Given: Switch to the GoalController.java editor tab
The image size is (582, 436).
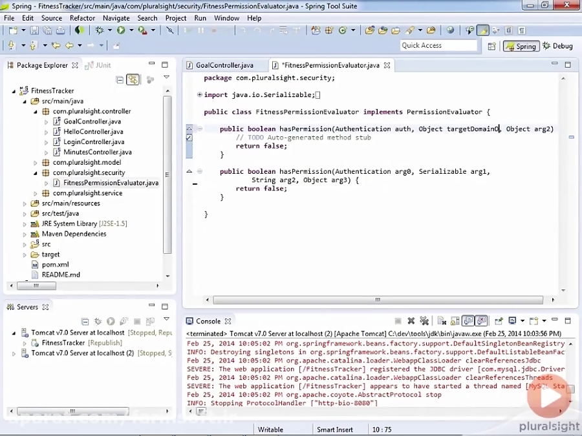Looking at the screenshot, I should (224, 65).
